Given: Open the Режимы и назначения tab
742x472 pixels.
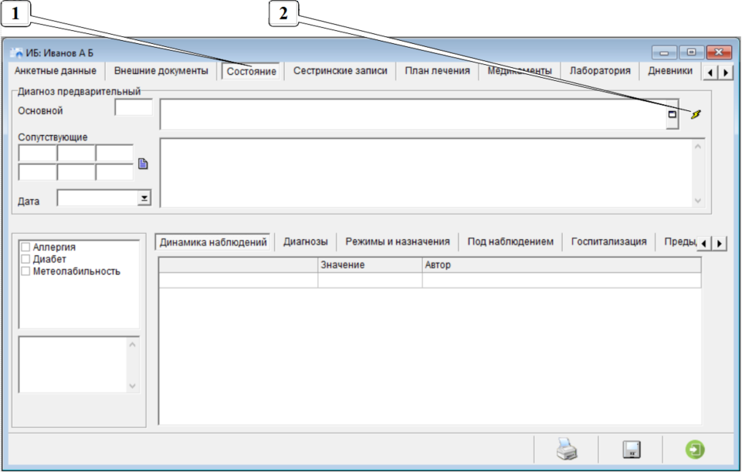Looking at the screenshot, I should pyautogui.click(x=397, y=242).
